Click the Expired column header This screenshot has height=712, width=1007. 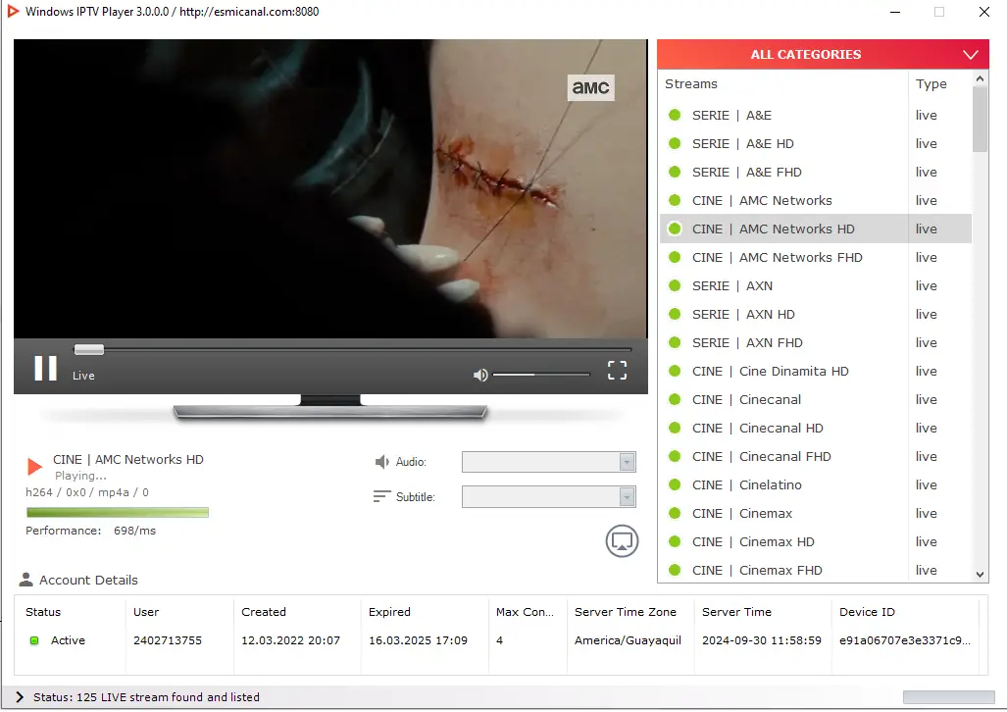pos(389,612)
